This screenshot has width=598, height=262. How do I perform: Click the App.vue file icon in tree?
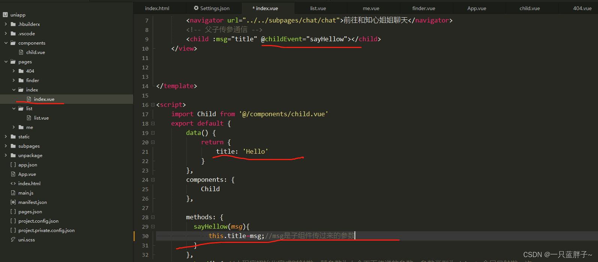13,174
